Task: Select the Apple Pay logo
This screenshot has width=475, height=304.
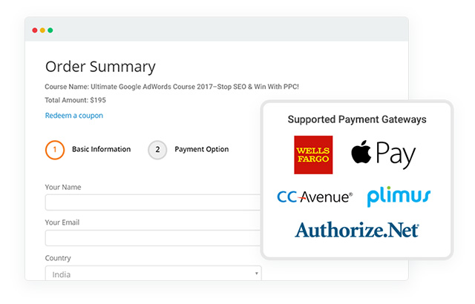Action: point(383,153)
